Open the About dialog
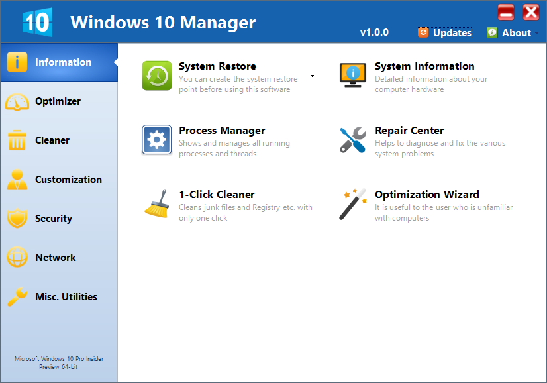547x383 pixels. click(509, 32)
